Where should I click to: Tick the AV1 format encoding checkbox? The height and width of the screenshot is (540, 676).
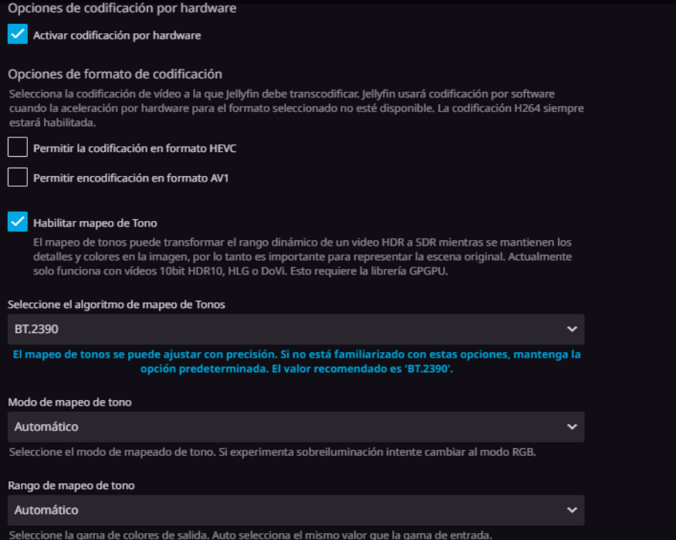[18, 177]
